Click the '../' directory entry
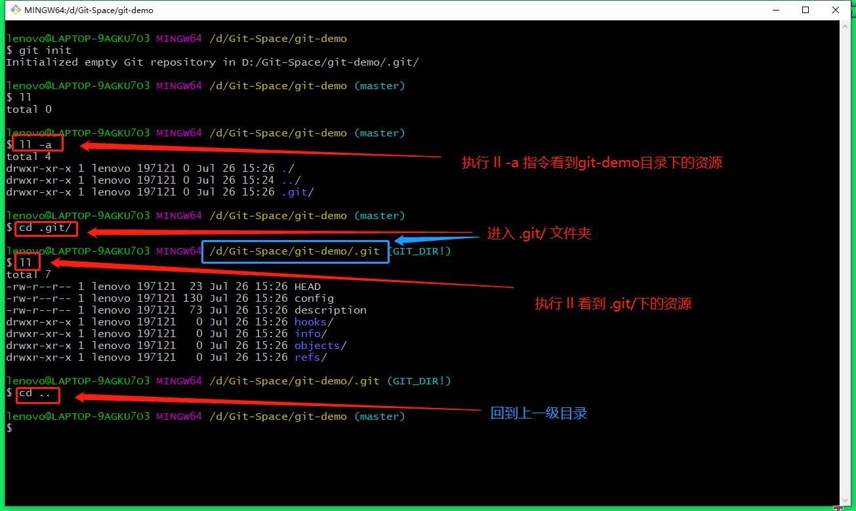The height and width of the screenshot is (511, 856). pos(291,180)
